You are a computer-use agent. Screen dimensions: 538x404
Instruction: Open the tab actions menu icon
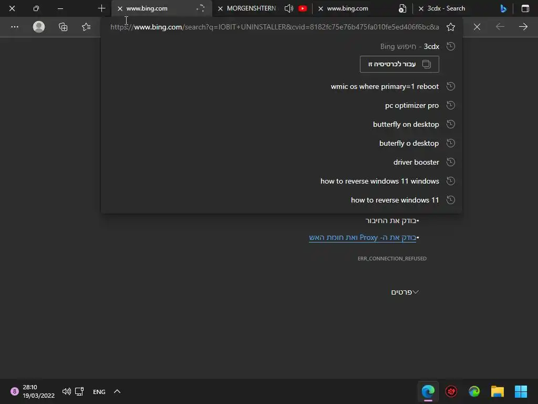pyautogui.click(x=525, y=8)
